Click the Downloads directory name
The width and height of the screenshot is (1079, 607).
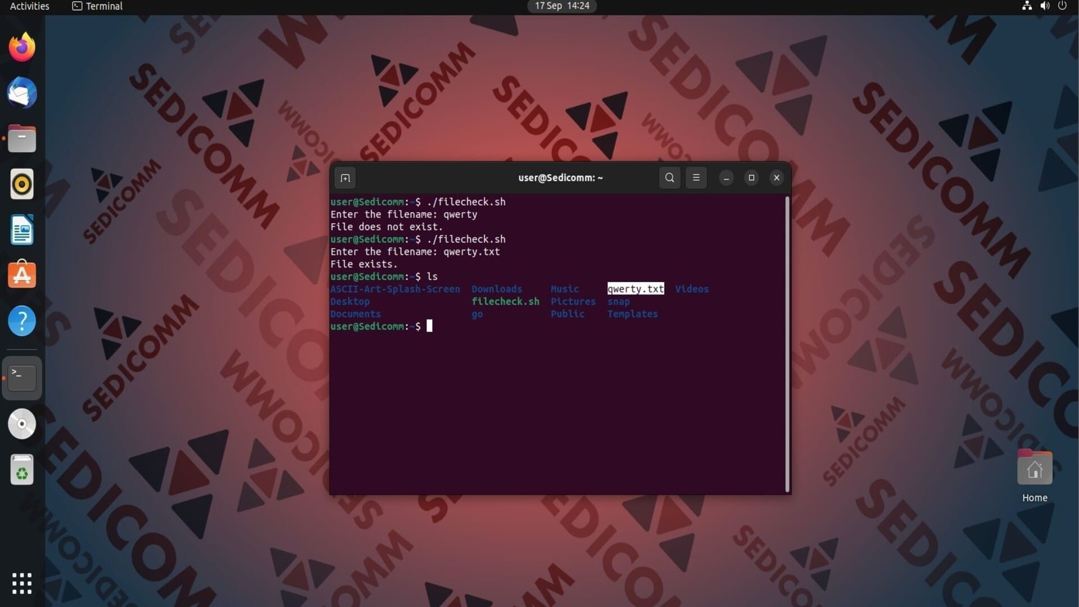(497, 289)
